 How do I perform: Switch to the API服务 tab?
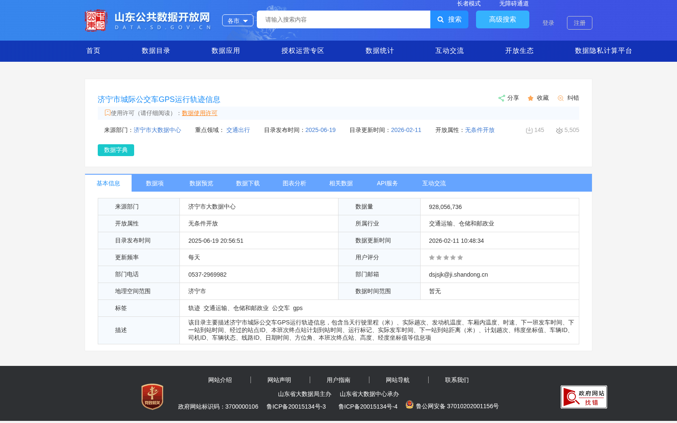click(388, 183)
